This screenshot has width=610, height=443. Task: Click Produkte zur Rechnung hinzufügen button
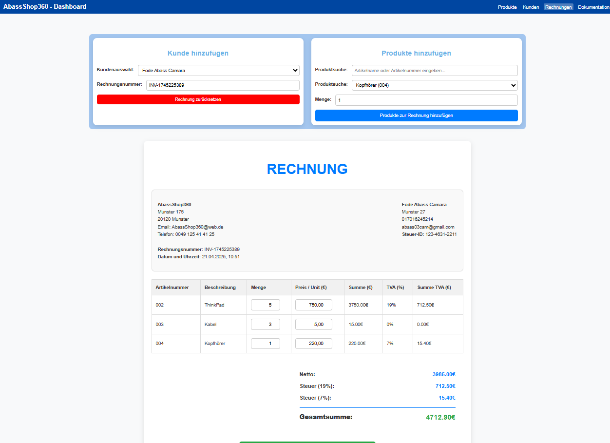click(x=416, y=116)
